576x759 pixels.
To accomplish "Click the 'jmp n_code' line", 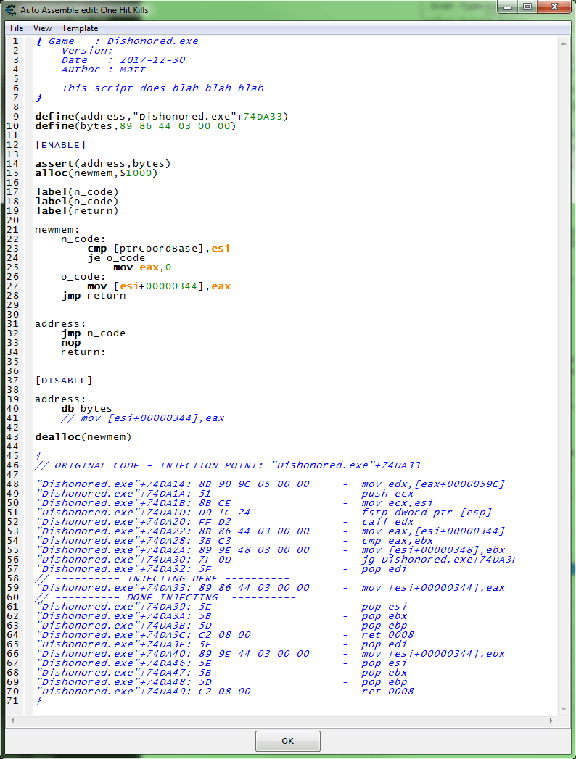I will tap(93, 333).
